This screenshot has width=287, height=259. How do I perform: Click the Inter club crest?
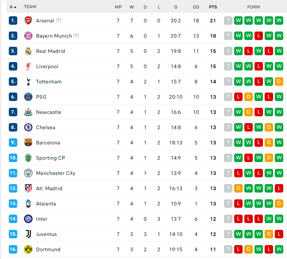[x=28, y=219]
